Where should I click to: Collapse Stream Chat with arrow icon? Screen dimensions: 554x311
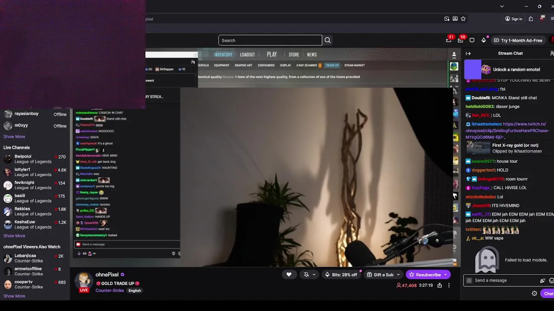468,54
